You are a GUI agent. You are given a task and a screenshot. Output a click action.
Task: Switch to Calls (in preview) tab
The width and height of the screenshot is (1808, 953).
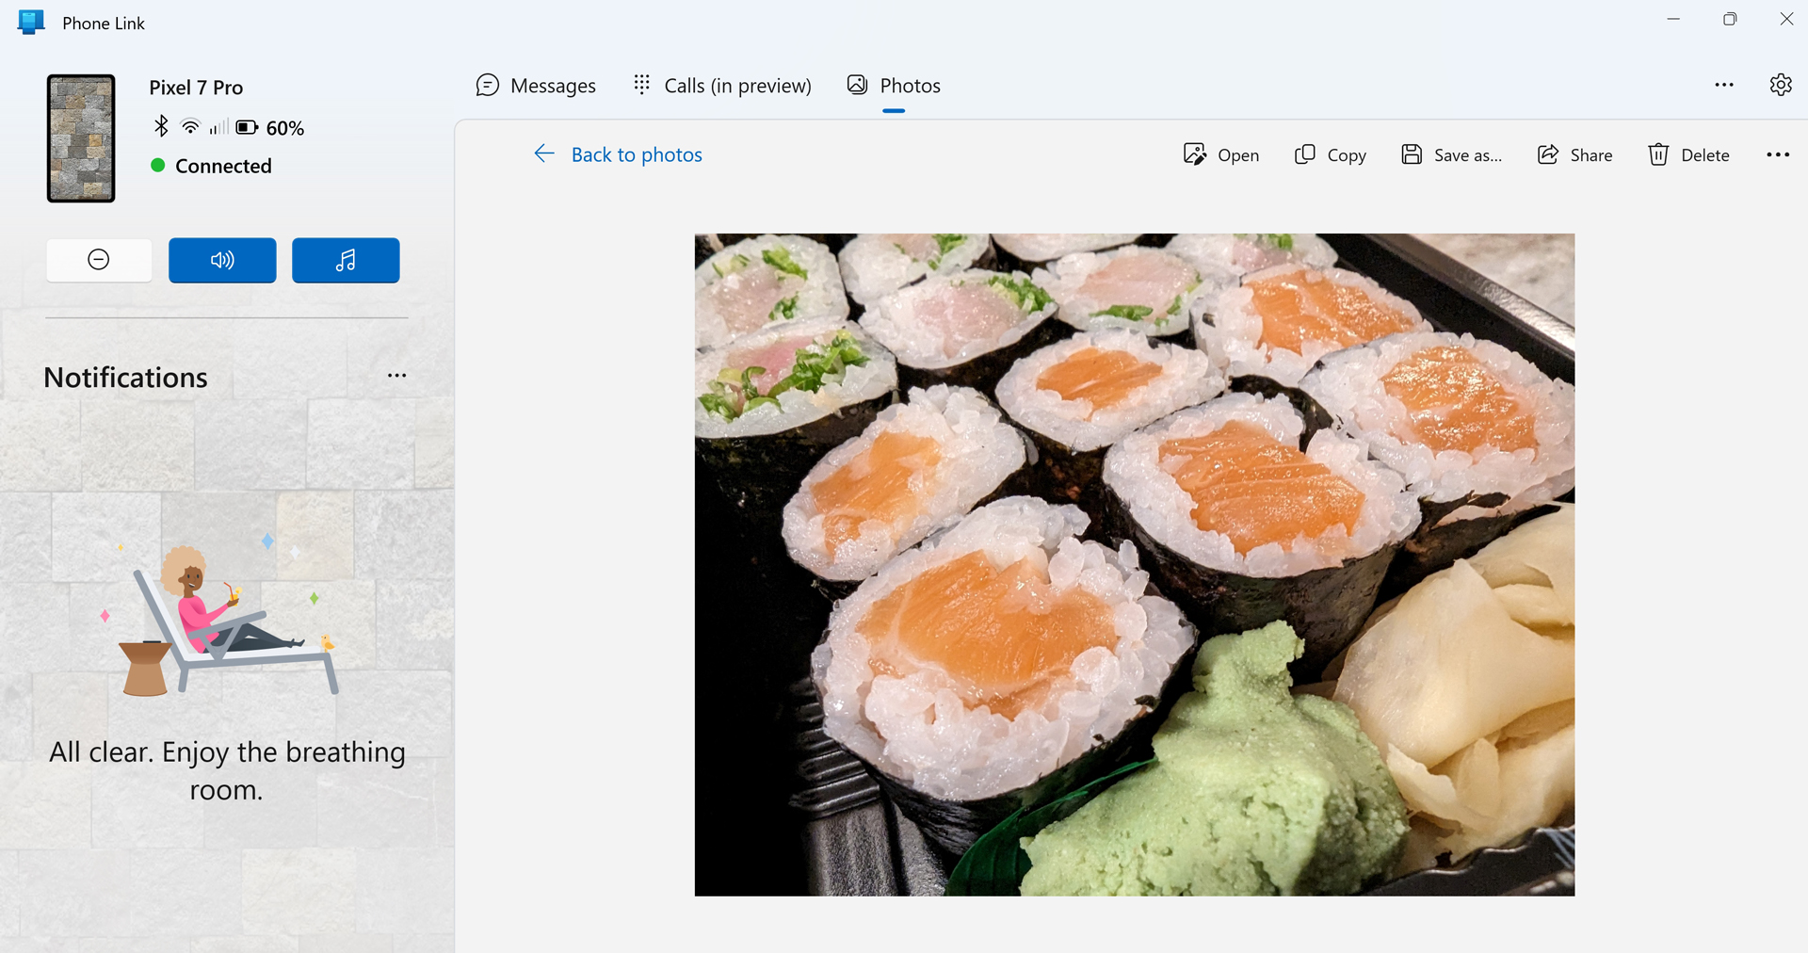pyautogui.click(x=721, y=86)
